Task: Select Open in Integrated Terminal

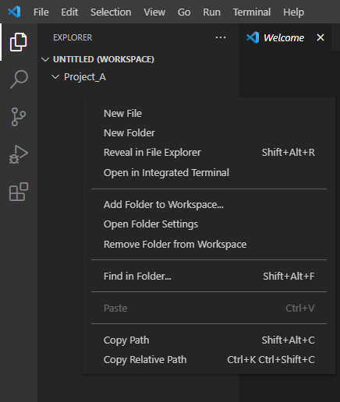Action: (209, 173)
